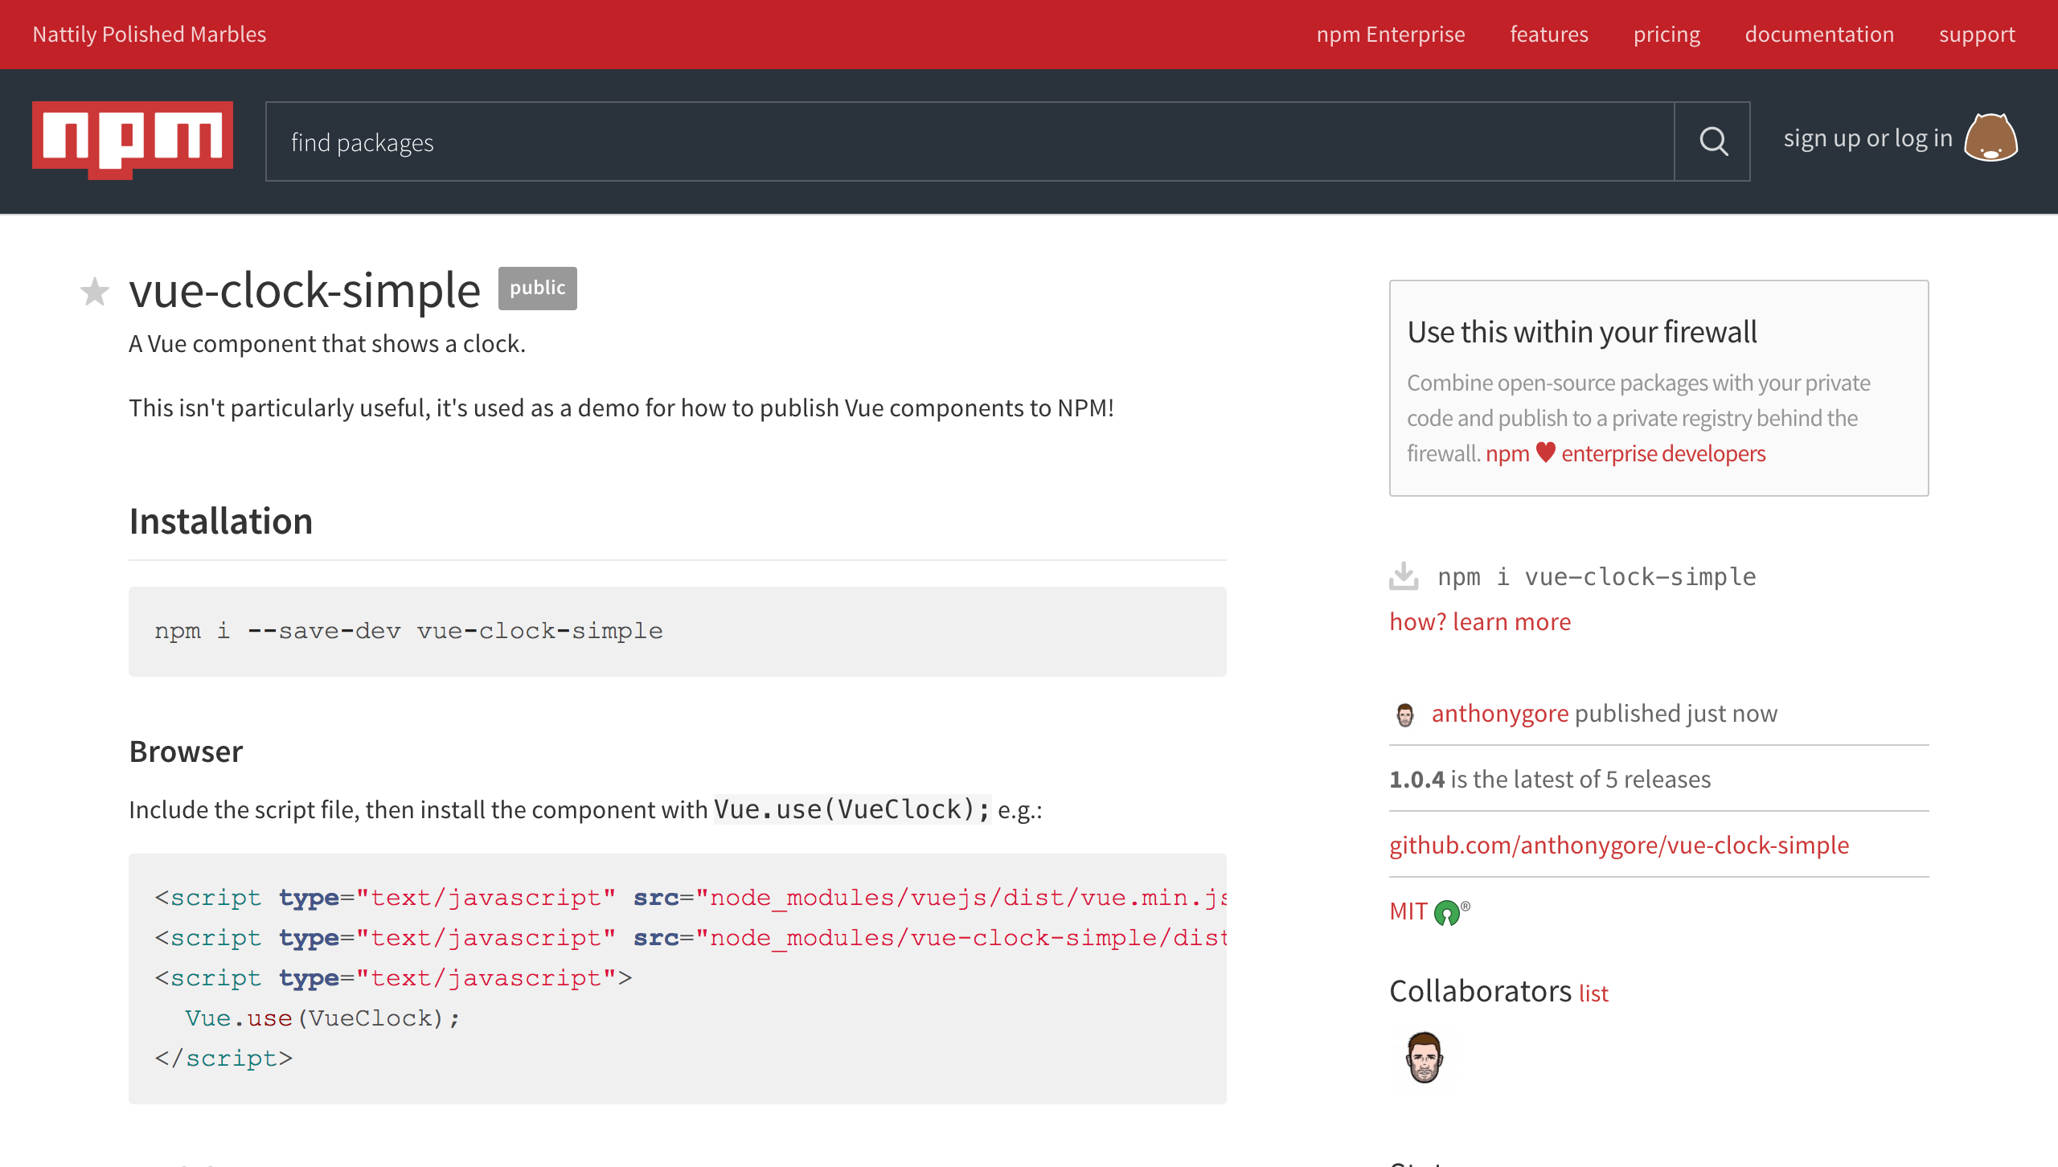Image resolution: width=2058 pixels, height=1167 pixels.
Task: Open the pricing menu item
Action: pos(1666,34)
